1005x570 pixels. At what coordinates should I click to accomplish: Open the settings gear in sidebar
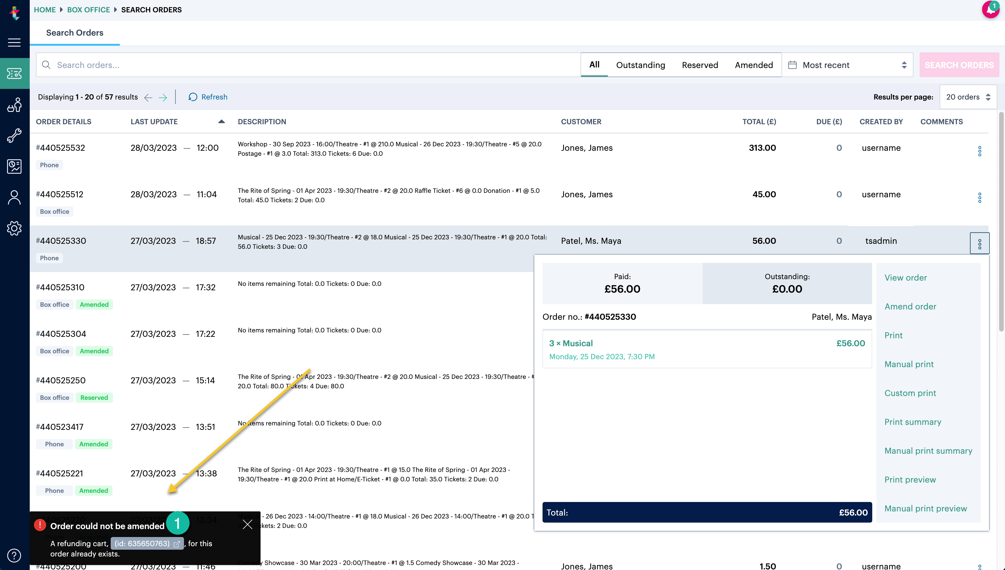click(x=14, y=228)
